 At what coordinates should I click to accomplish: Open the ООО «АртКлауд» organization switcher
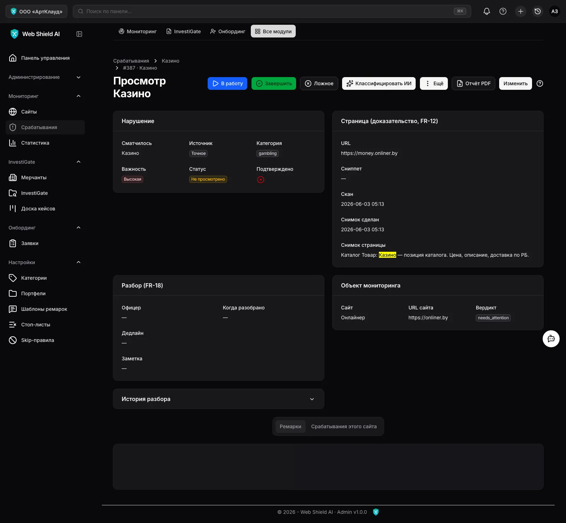pos(36,11)
